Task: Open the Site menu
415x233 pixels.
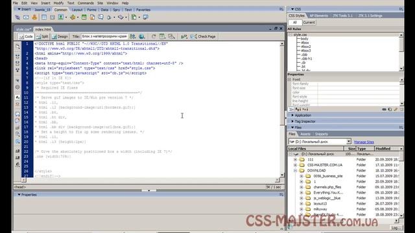Action: (100, 3)
